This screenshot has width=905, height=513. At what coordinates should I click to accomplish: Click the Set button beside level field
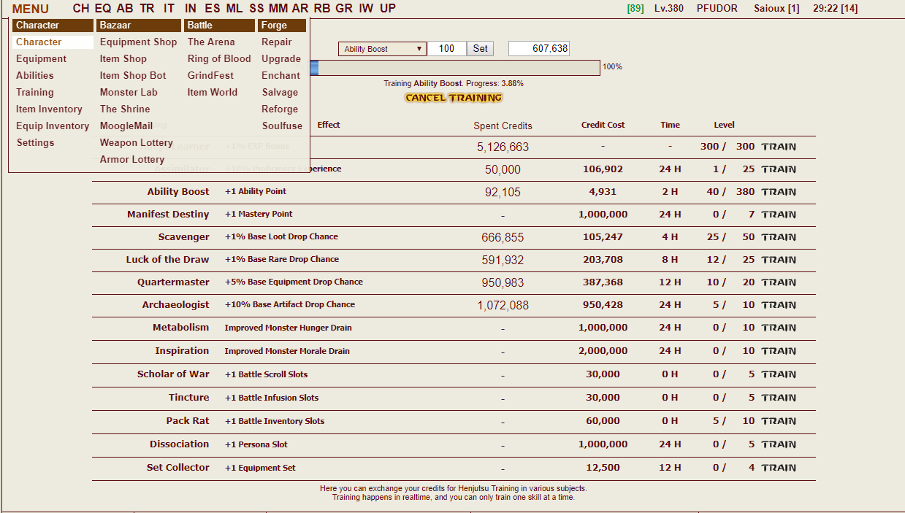480,49
